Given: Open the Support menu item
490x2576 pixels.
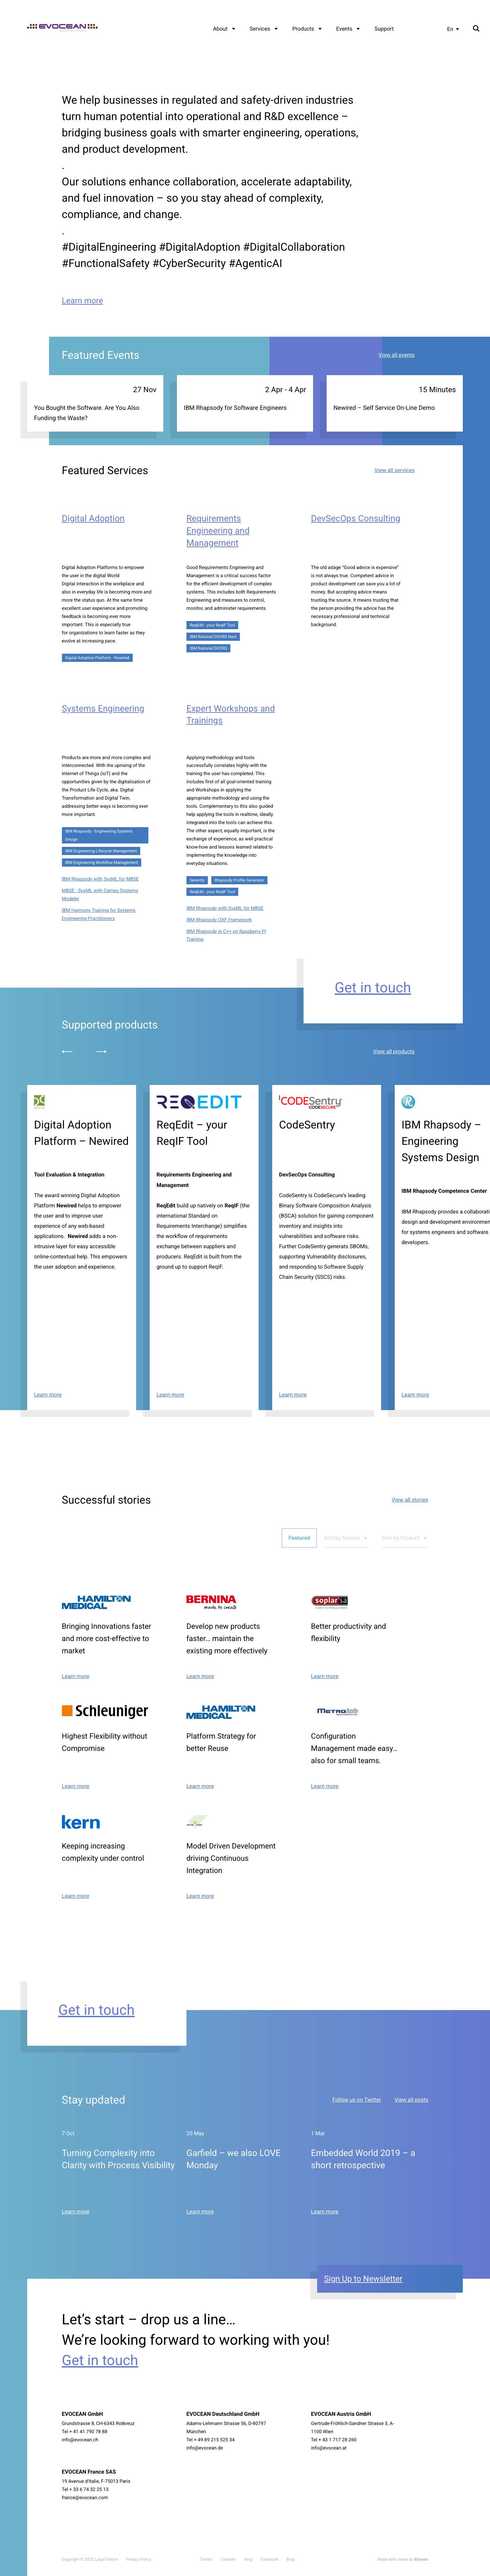Looking at the screenshot, I should (384, 29).
